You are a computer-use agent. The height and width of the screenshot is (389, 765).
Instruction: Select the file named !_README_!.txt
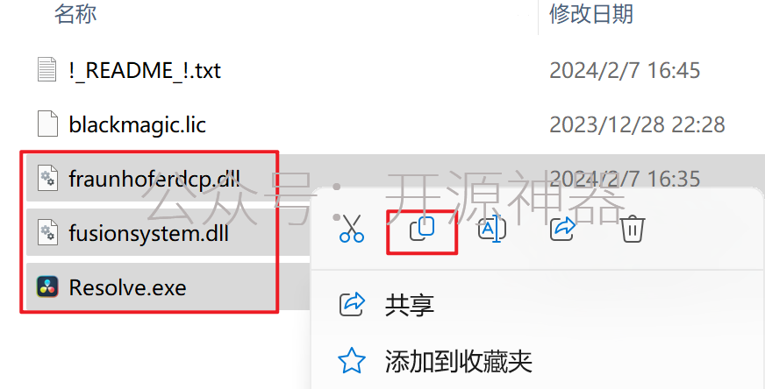click(x=145, y=70)
